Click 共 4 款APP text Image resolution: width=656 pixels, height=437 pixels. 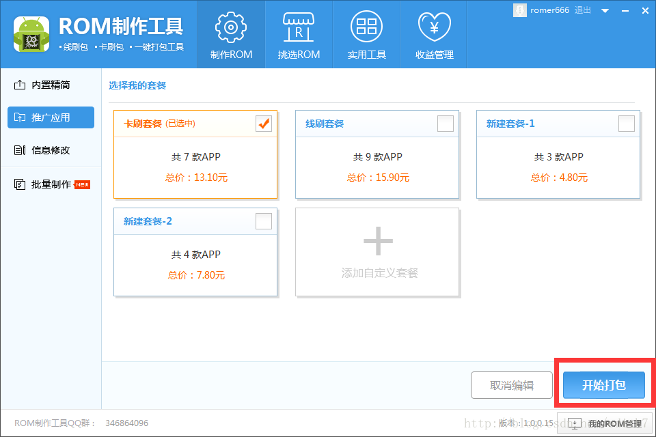pyautogui.click(x=196, y=254)
